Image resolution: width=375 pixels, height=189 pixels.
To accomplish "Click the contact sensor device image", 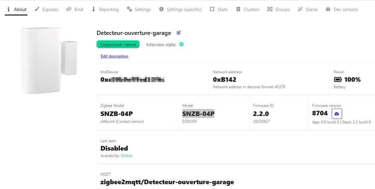I will (x=48, y=60).
